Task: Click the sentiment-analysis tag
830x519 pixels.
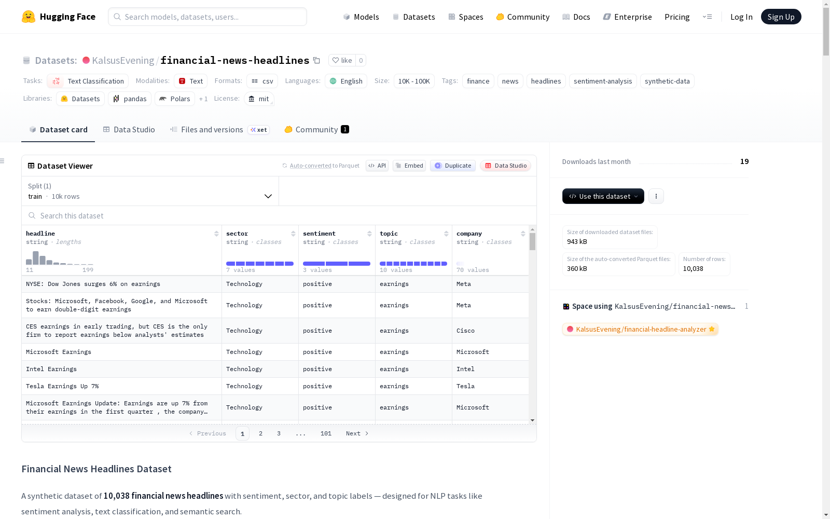Action: 603,81
